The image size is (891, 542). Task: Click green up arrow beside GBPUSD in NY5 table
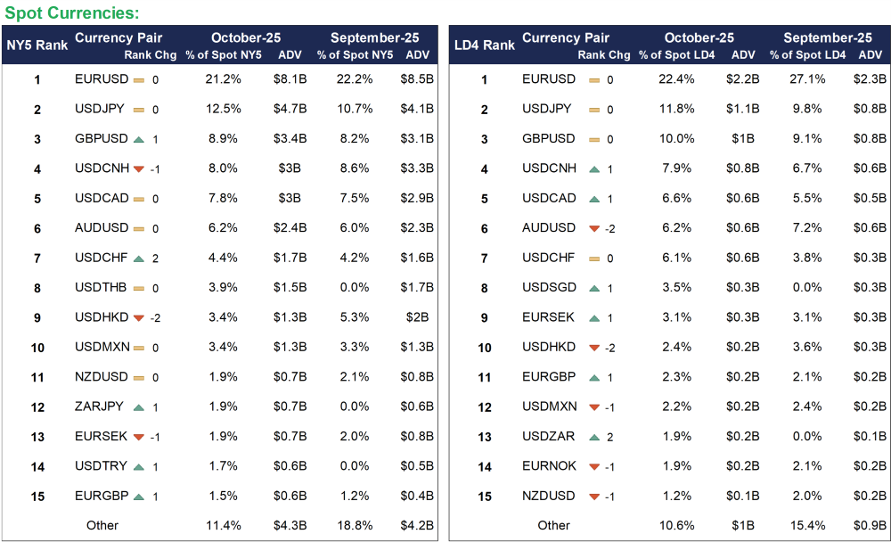point(138,139)
